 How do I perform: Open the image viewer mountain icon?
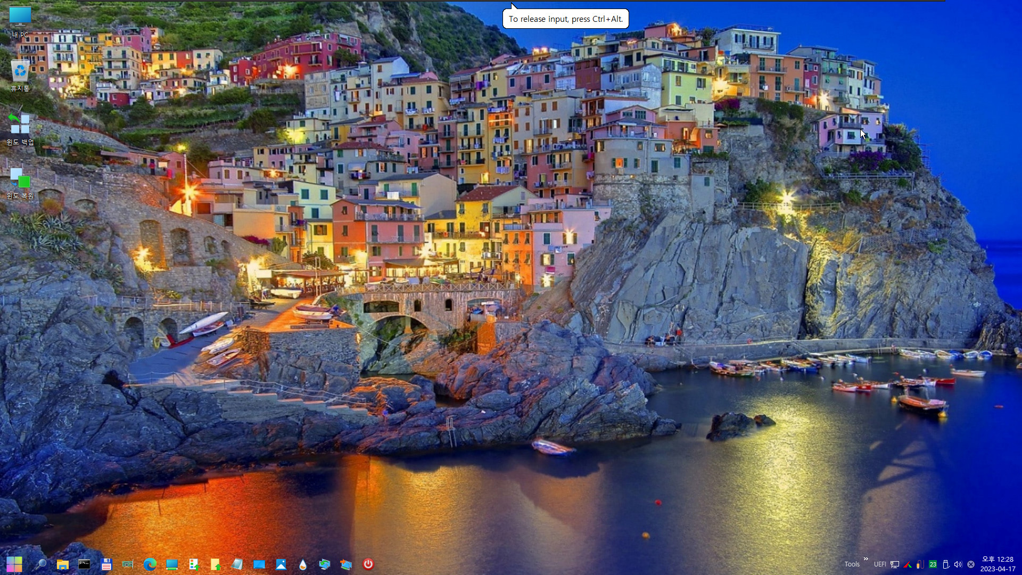(281, 564)
